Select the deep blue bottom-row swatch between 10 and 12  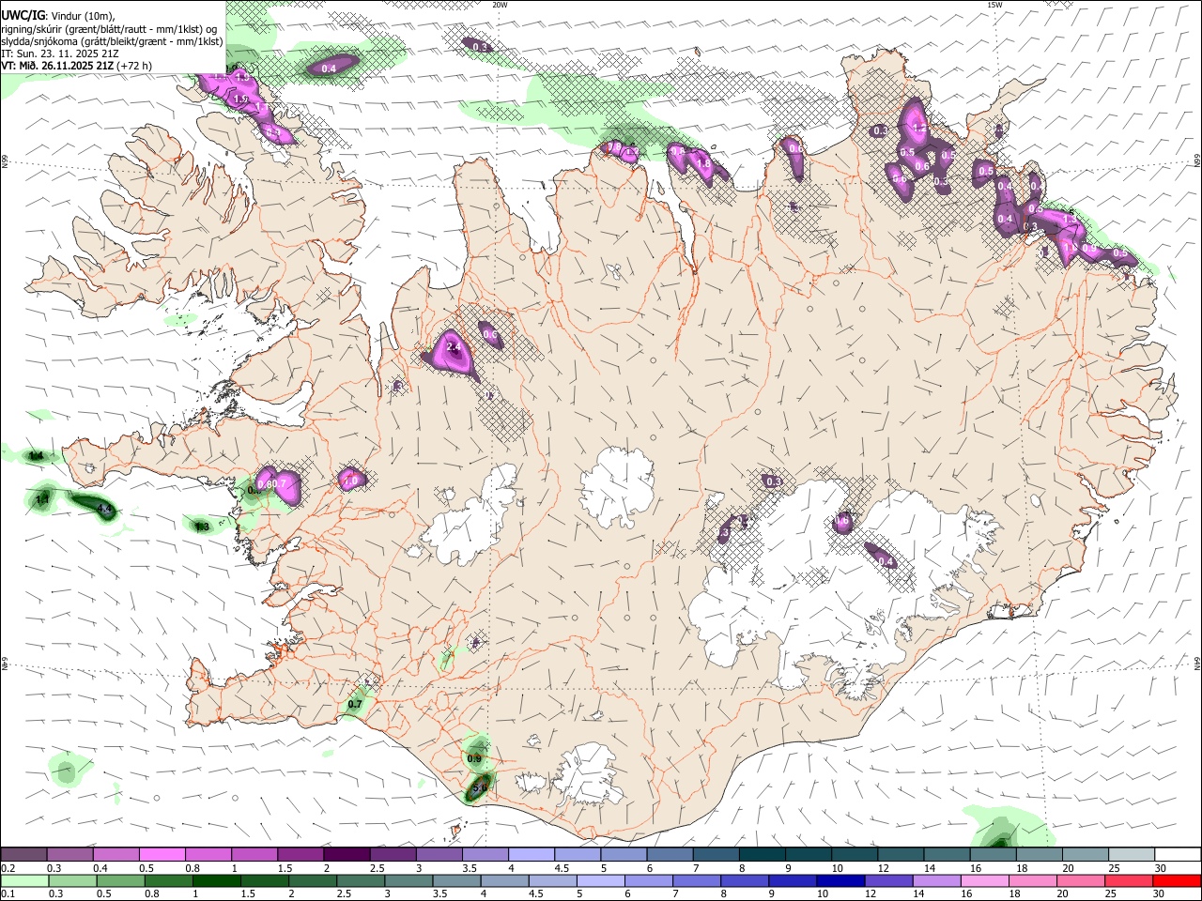pos(840,880)
